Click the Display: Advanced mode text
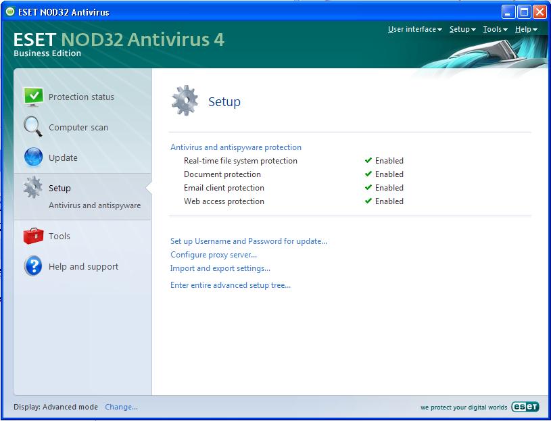This screenshot has height=421, width=551. click(x=55, y=407)
